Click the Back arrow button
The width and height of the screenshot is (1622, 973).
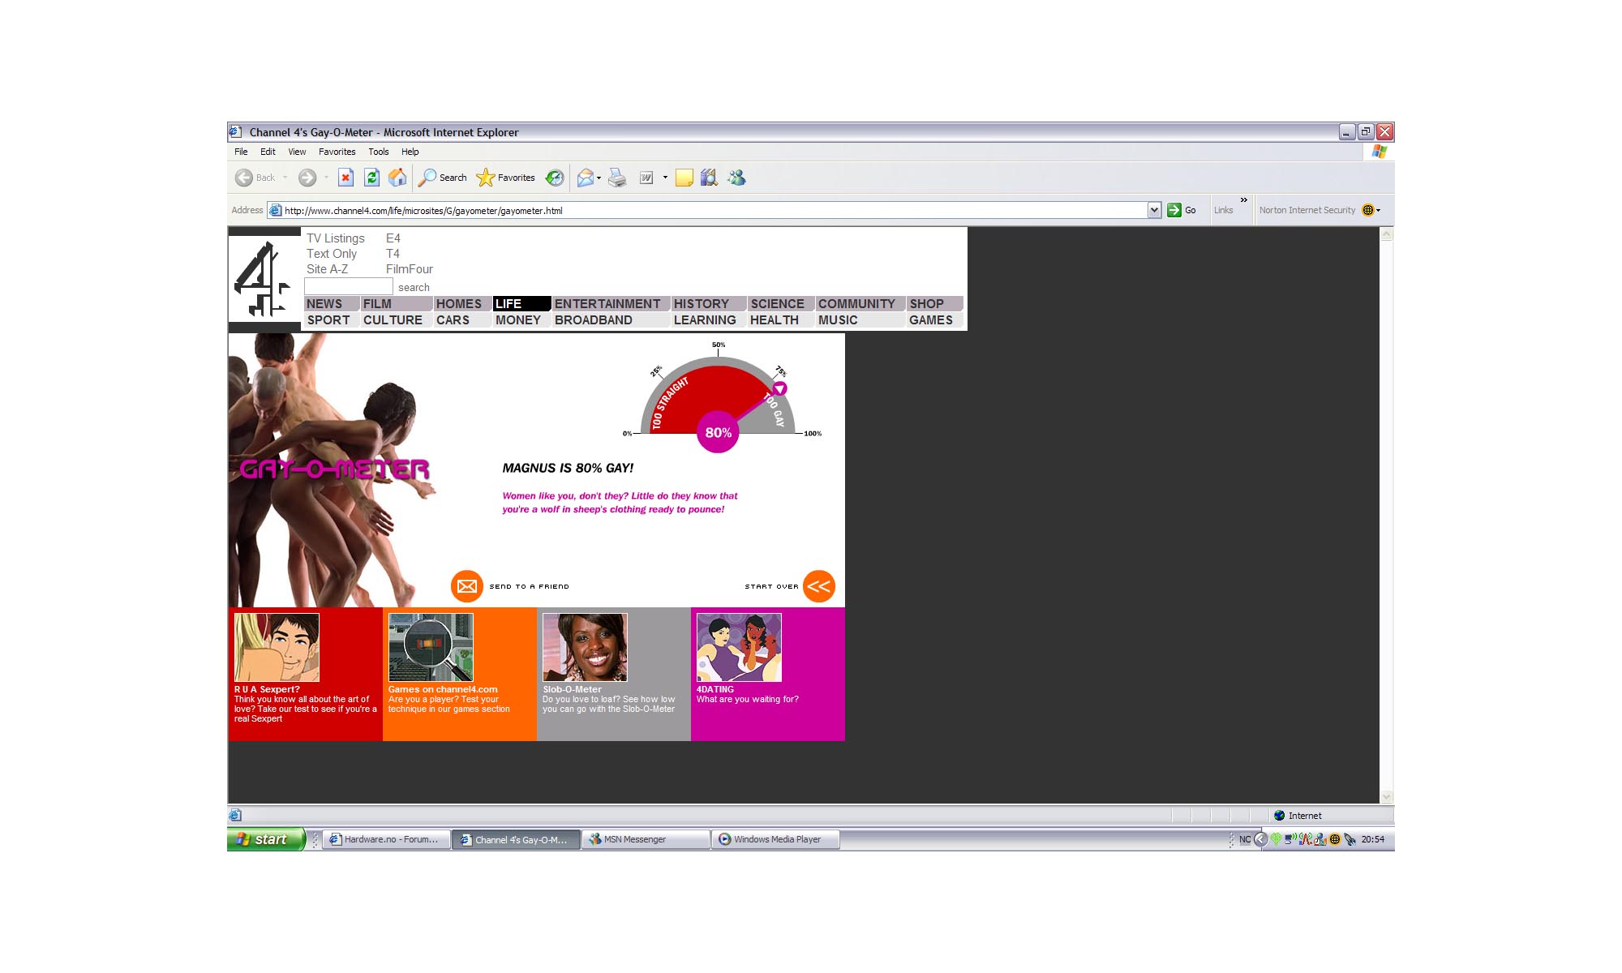point(243,178)
